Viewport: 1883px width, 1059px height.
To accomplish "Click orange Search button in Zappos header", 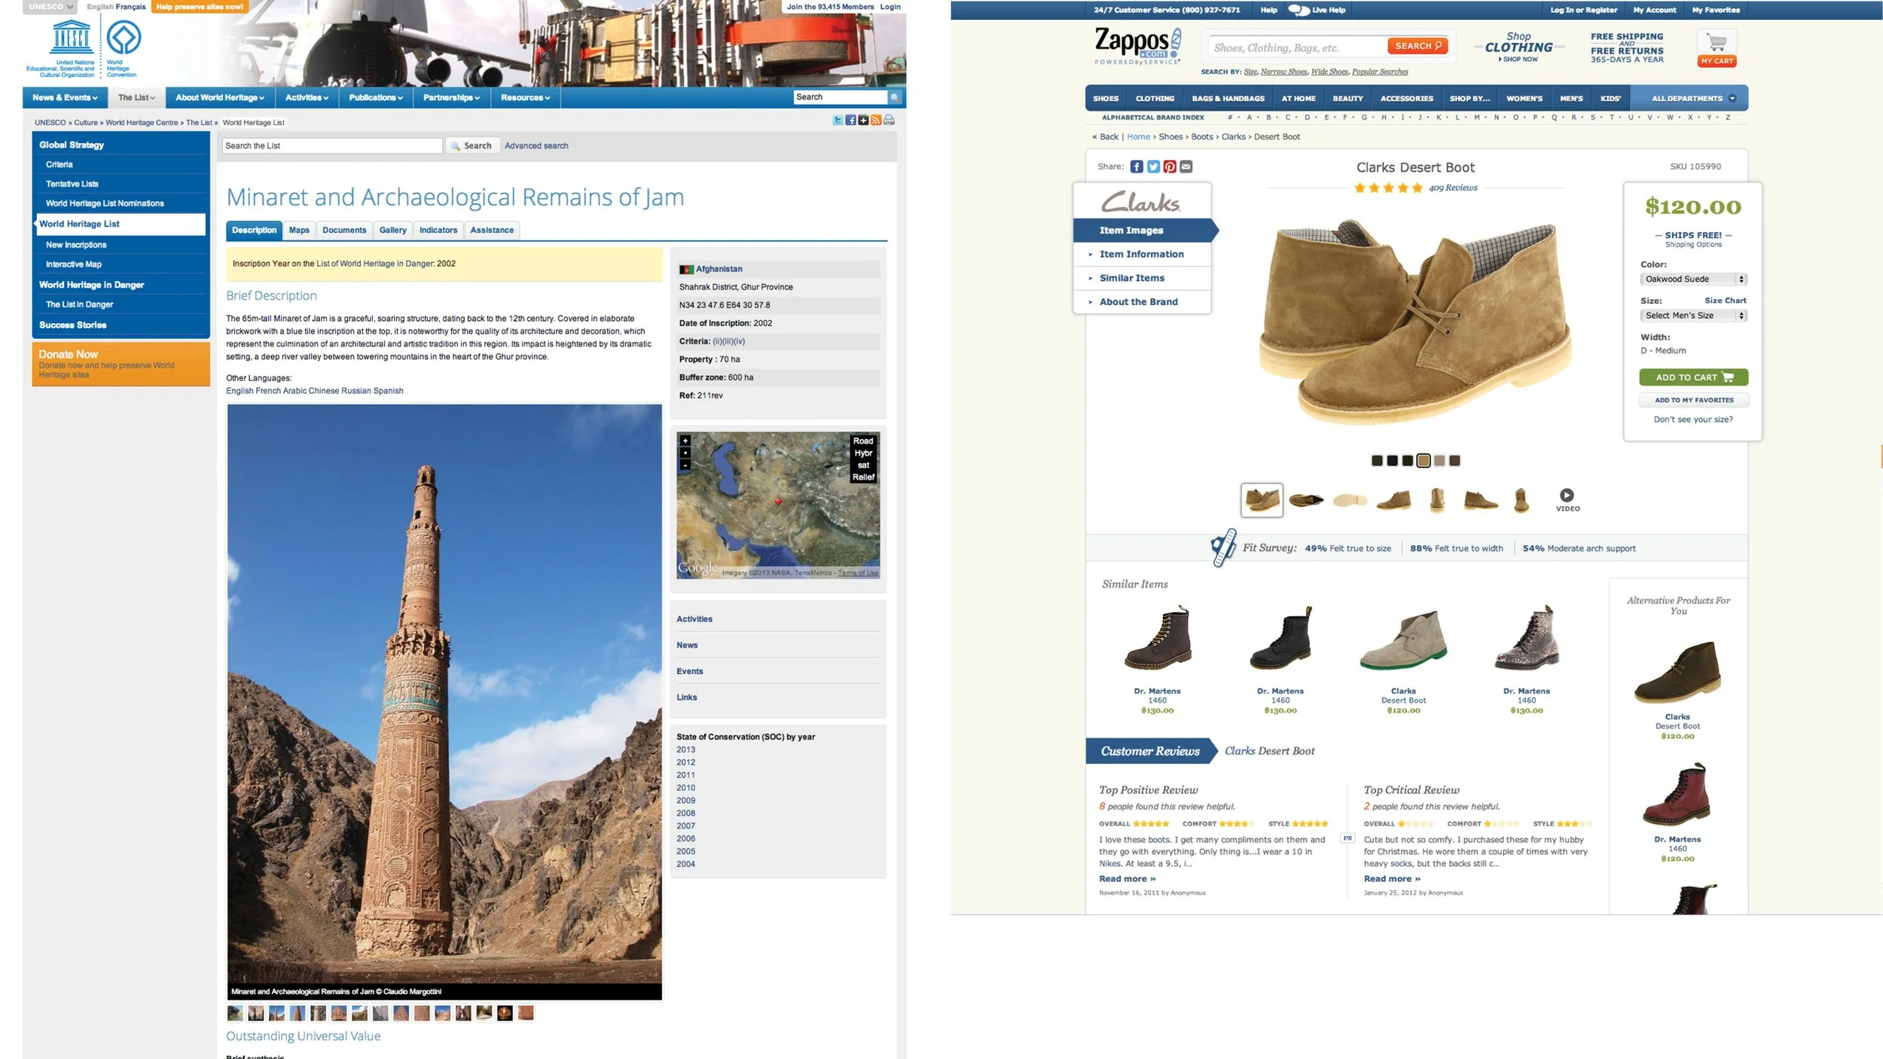I will click(x=1418, y=46).
